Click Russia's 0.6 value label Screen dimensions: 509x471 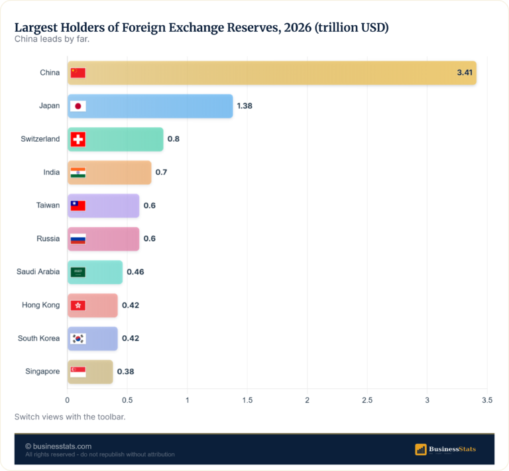point(149,238)
